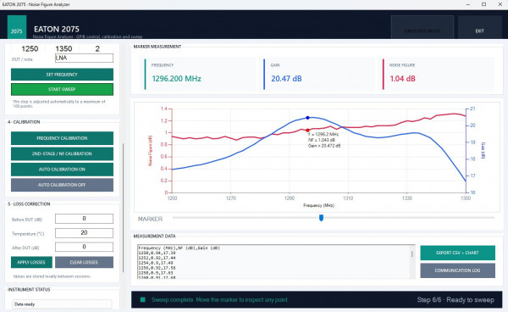Click the After DUT (dB) loss field
This screenshot has width=508, height=312.
click(x=84, y=247)
